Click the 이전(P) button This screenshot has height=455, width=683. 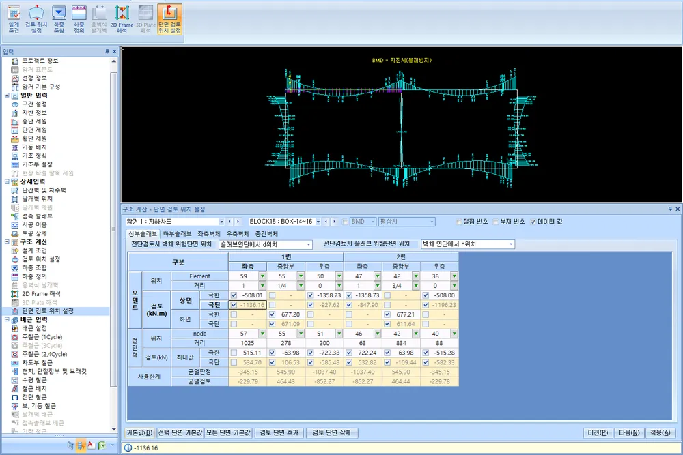[598, 432]
